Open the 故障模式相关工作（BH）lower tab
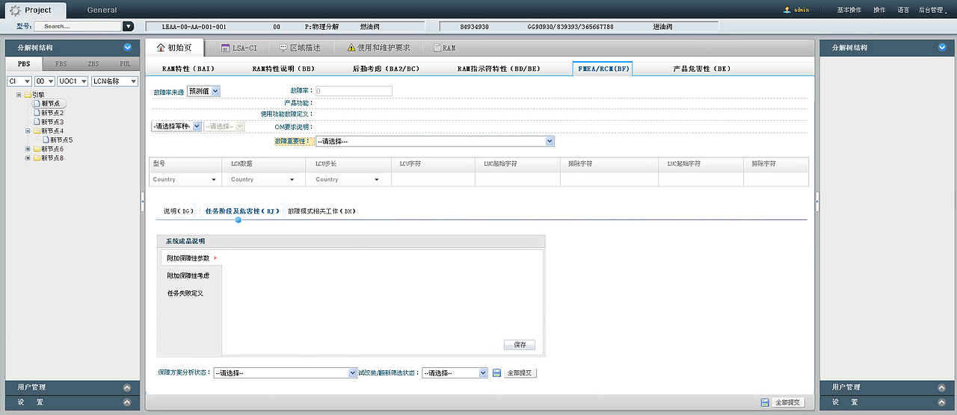 point(322,211)
